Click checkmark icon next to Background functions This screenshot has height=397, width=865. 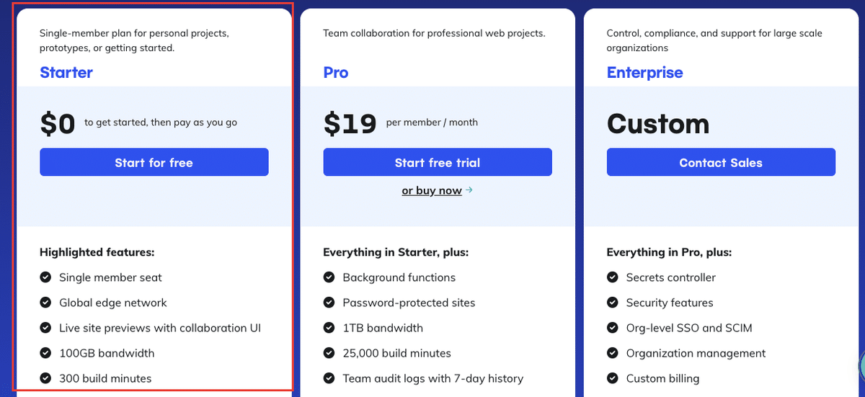[329, 277]
